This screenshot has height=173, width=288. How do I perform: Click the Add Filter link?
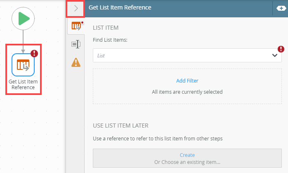(187, 81)
